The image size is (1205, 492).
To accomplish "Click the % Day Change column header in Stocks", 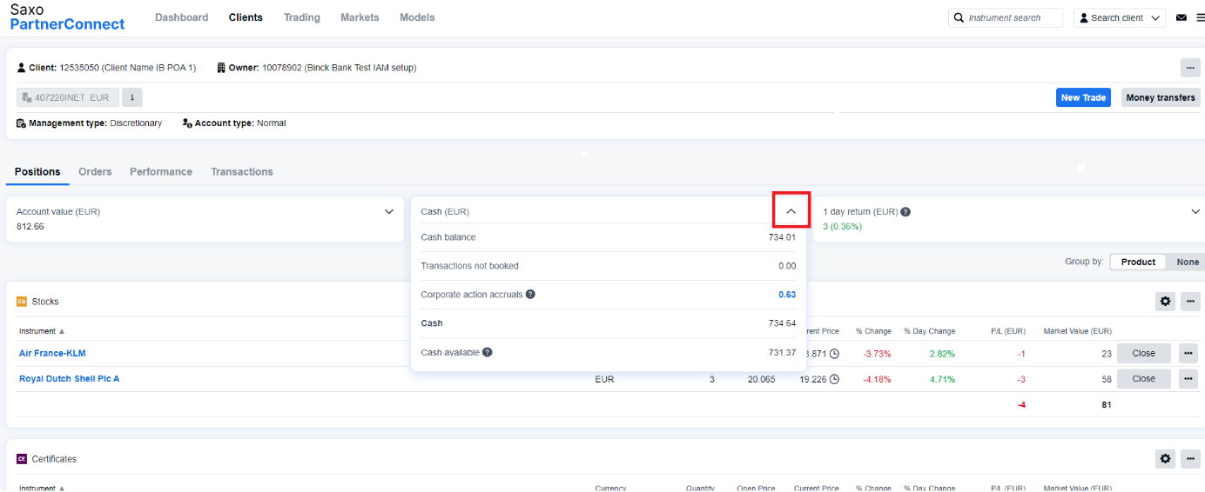I will point(929,331).
